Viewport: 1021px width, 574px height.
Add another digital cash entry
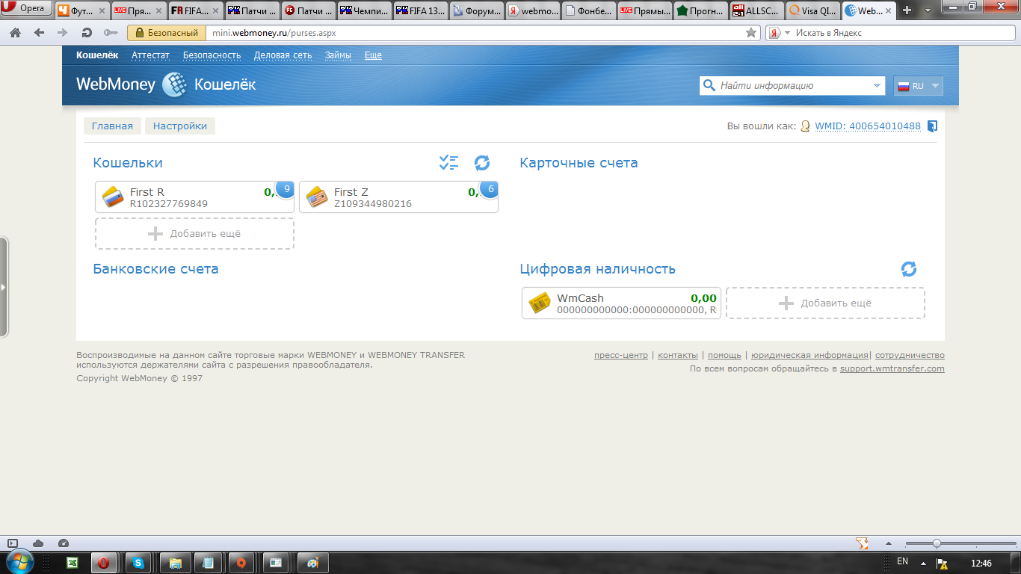click(825, 303)
